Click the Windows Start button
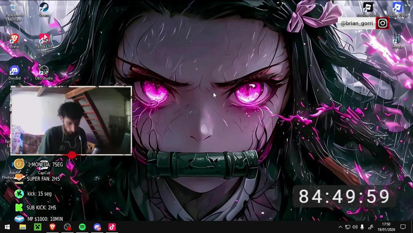This screenshot has width=413, height=233. click(x=7, y=227)
